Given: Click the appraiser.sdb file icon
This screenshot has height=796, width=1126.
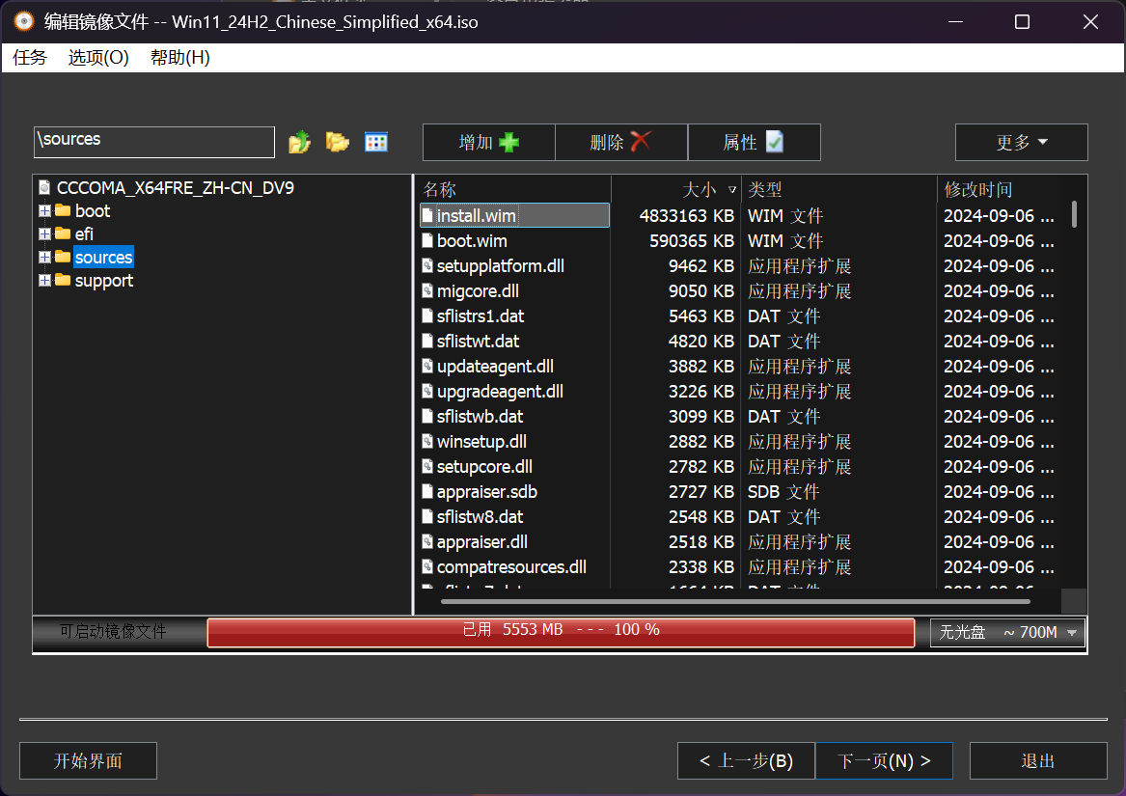Looking at the screenshot, I should pyautogui.click(x=428, y=492).
